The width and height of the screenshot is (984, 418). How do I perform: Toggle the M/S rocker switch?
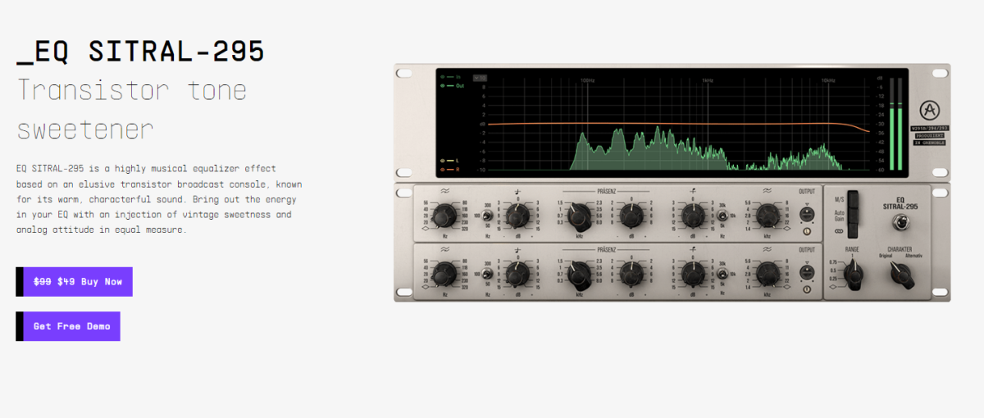click(853, 199)
